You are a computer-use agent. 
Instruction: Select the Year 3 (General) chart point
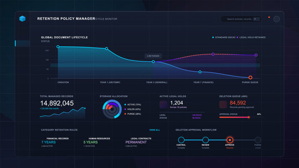[153, 62]
